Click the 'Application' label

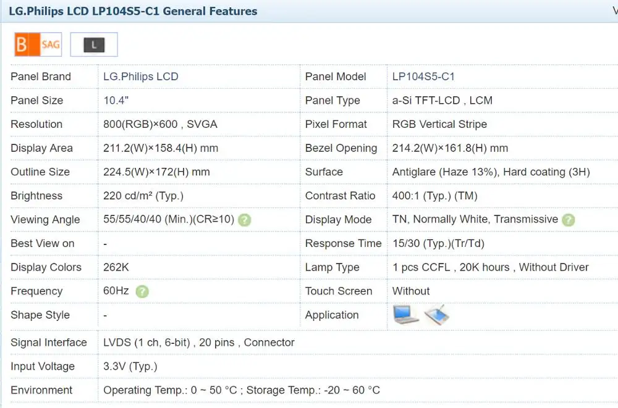pos(331,315)
